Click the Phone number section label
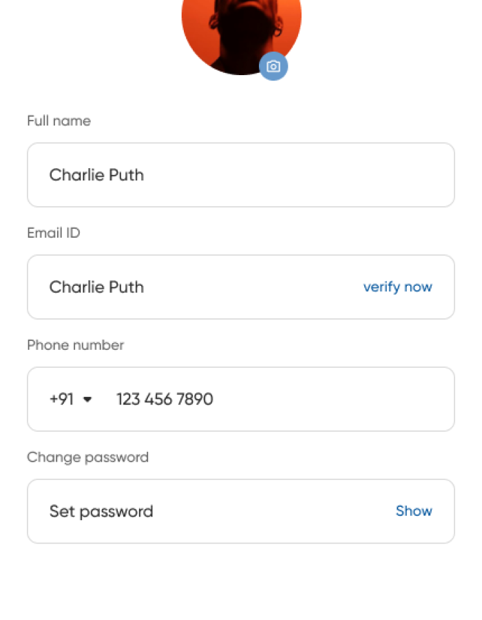This screenshot has height=620, width=482. 75,345
